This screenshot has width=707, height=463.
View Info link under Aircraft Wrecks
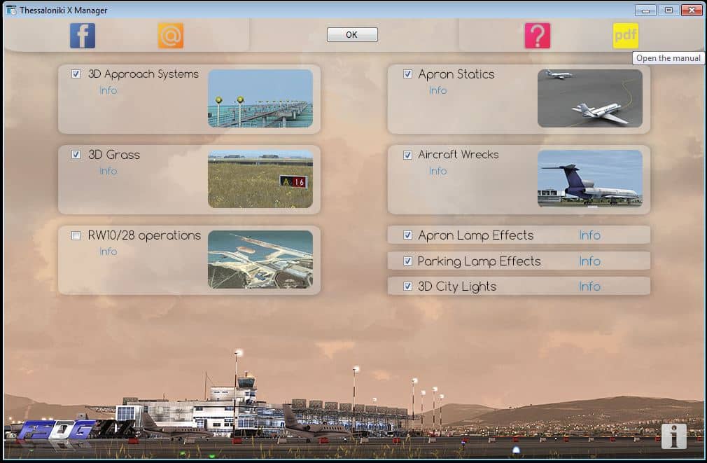(x=437, y=171)
